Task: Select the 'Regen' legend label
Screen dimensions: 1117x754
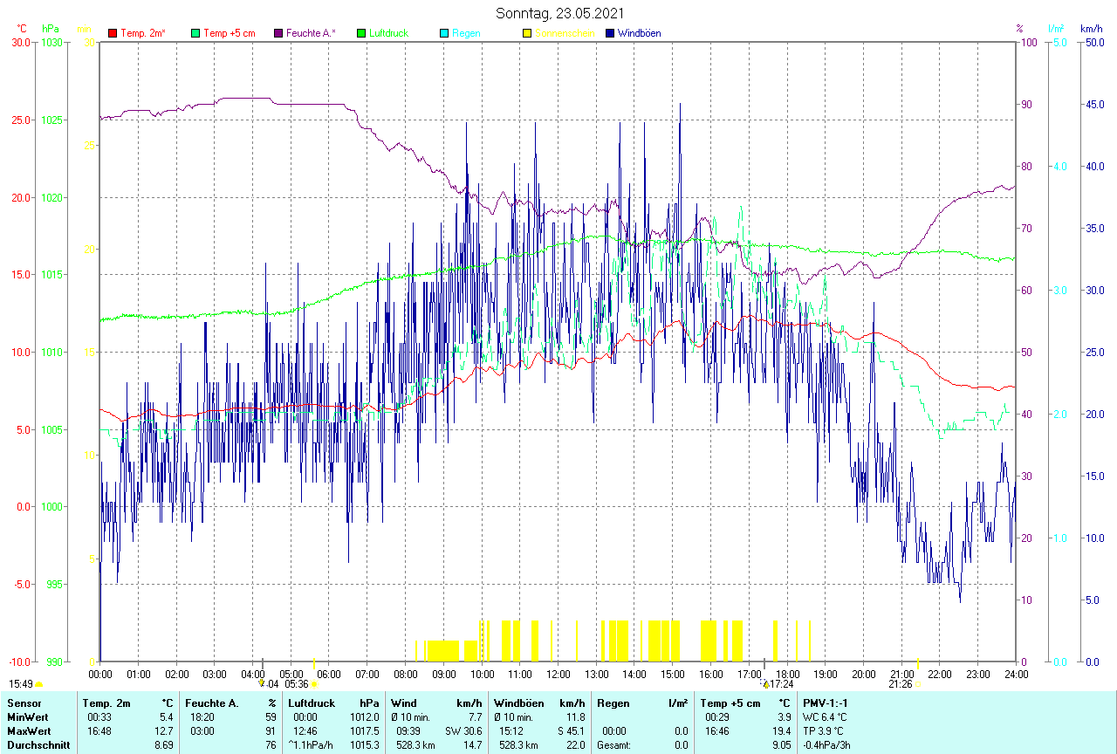Action: pyautogui.click(x=466, y=33)
